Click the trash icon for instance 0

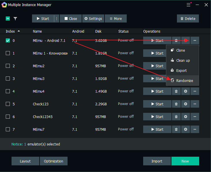(x=176, y=40)
